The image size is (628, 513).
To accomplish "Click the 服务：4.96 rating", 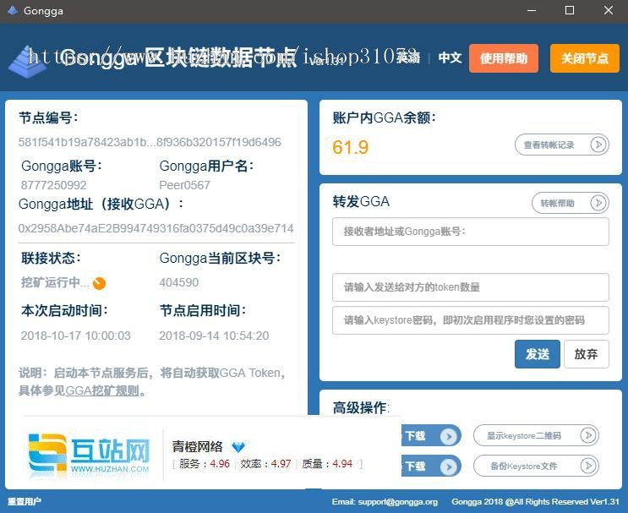I will pos(205,464).
